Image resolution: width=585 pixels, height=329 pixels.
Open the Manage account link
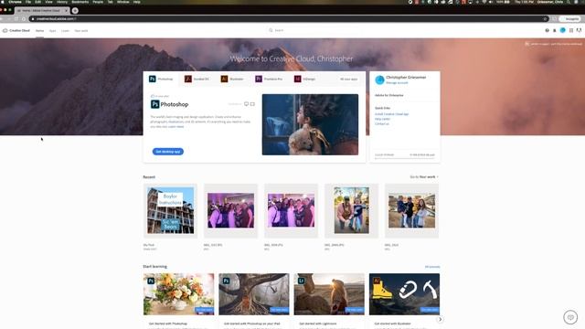click(x=397, y=83)
